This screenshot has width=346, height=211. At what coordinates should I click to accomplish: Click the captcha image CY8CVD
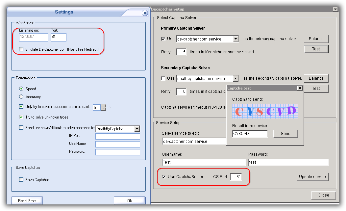click(265, 111)
